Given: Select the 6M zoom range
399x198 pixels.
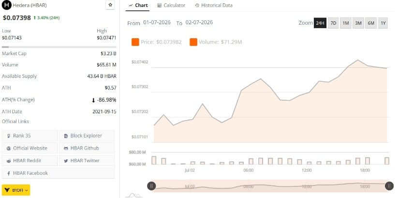Looking at the screenshot, I should (371, 23).
